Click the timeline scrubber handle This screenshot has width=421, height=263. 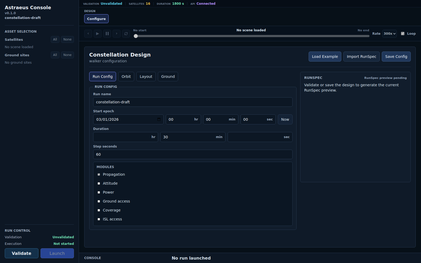(x=136, y=36)
